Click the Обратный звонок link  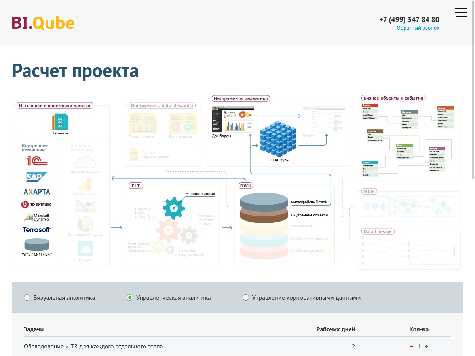tap(418, 28)
